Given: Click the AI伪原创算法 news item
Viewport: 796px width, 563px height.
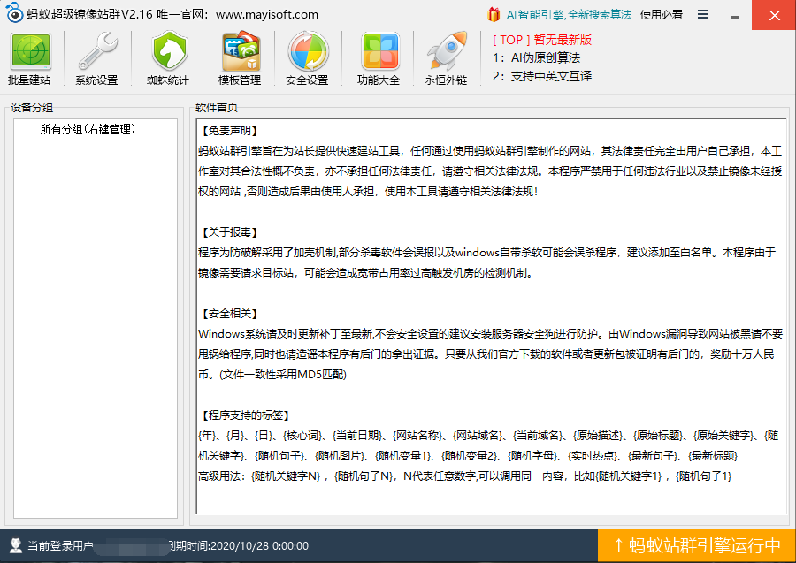Looking at the screenshot, I should [x=545, y=57].
